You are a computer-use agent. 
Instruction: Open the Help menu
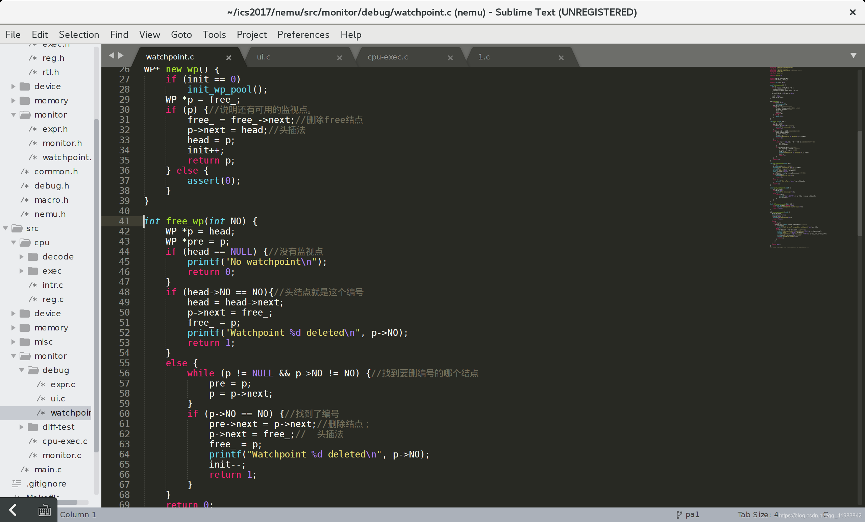(x=351, y=34)
